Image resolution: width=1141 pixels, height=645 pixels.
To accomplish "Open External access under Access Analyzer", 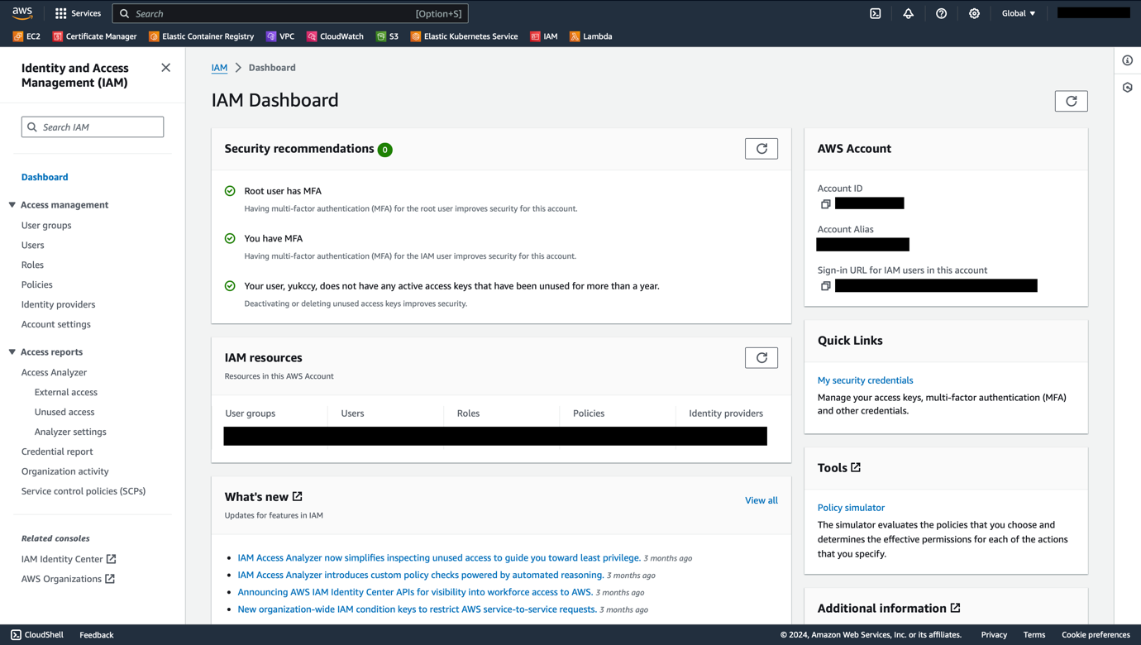I will 66,392.
